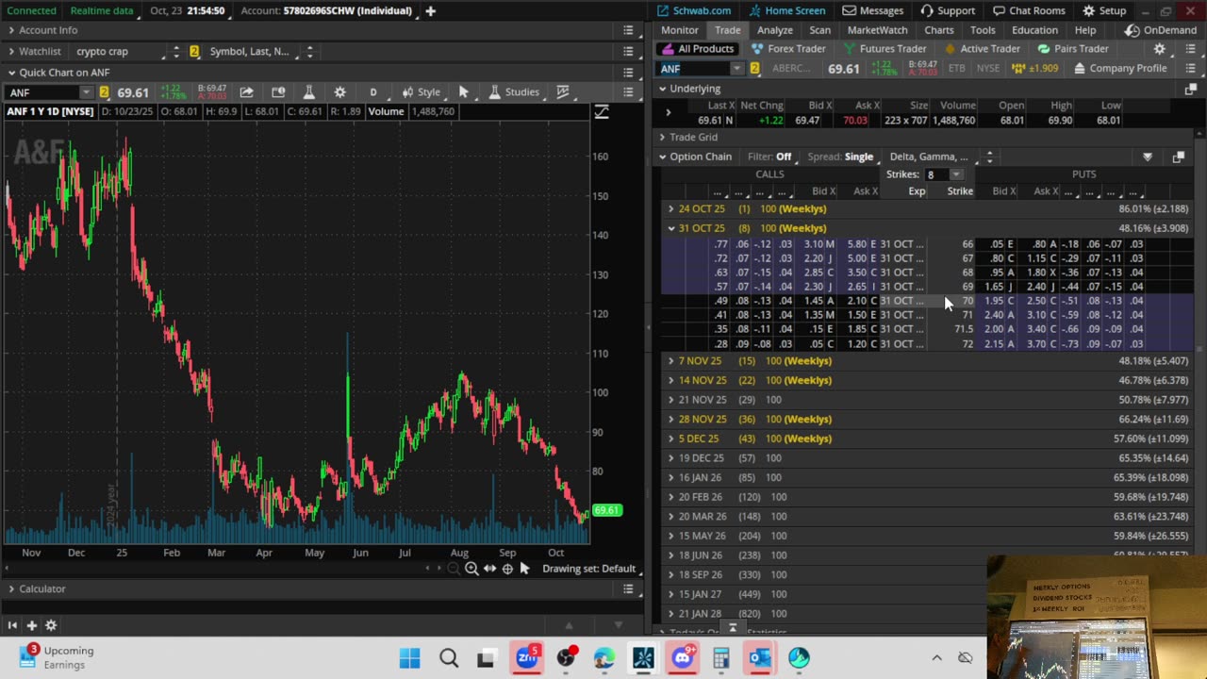
Task: Click the 70 strike row
Action: [x=929, y=301]
